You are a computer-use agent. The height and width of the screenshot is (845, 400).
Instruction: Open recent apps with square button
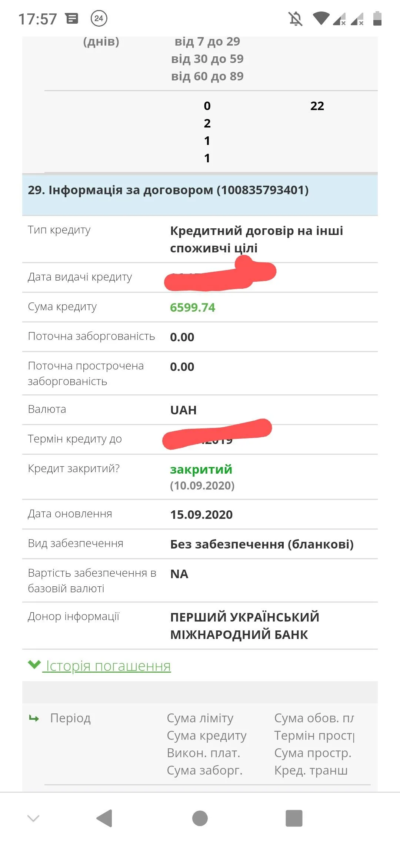click(294, 818)
